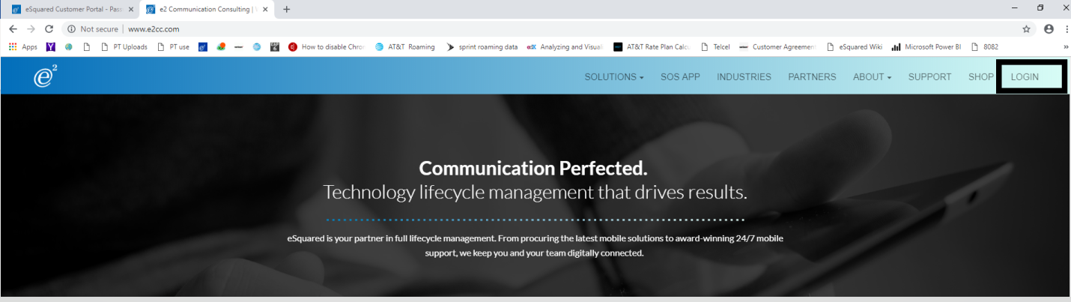Image resolution: width=1071 pixels, height=302 pixels.
Task: Expand the ABOUT dropdown menu
Action: coord(872,76)
